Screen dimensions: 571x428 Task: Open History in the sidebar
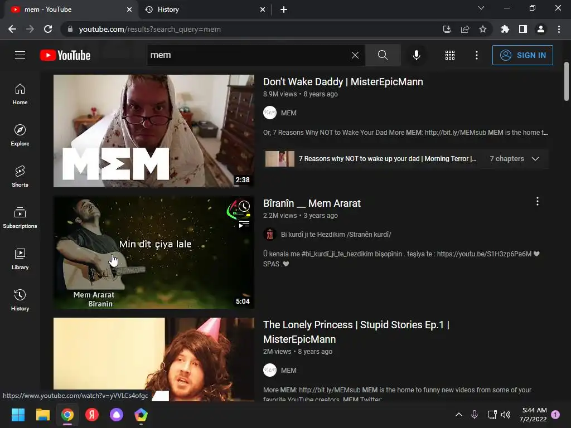[x=20, y=300]
